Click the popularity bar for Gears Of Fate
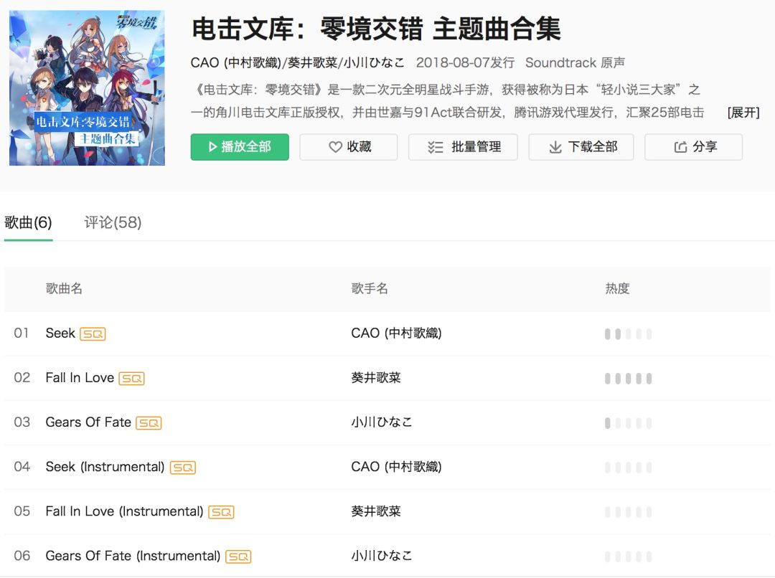The width and height of the screenshot is (775, 578). pyautogui.click(x=628, y=423)
